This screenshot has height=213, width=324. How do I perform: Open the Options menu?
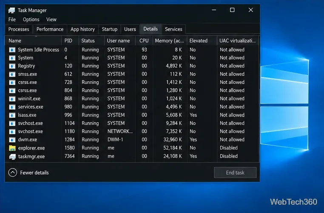31,19
